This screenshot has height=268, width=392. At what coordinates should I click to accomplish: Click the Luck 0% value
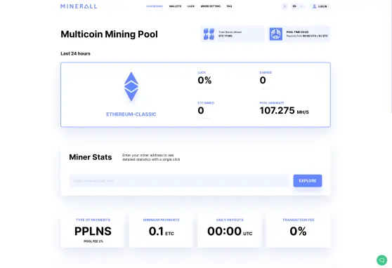pyautogui.click(x=204, y=80)
